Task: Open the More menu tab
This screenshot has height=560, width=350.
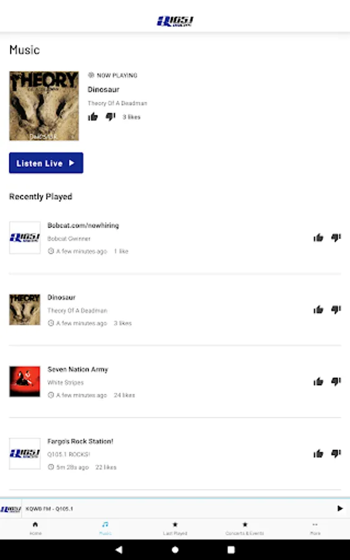Action: [x=315, y=528]
